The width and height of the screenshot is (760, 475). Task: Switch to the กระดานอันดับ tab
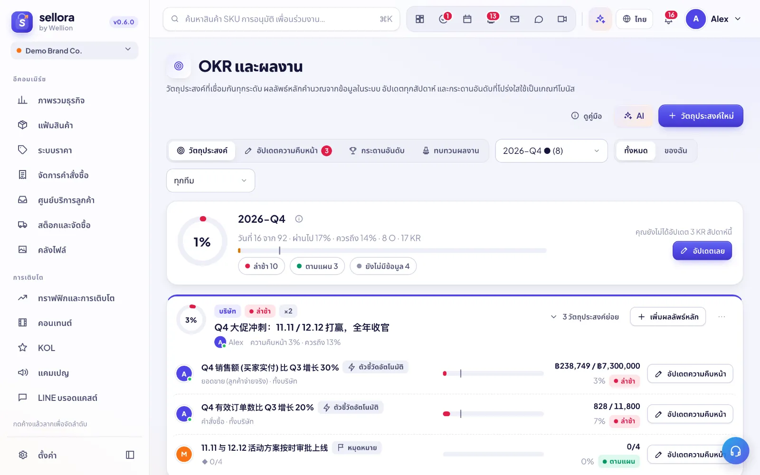click(x=377, y=151)
